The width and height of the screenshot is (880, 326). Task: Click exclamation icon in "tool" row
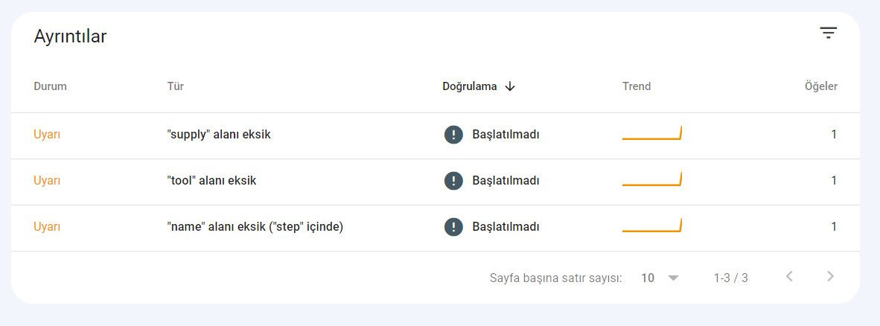pos(453,181)
